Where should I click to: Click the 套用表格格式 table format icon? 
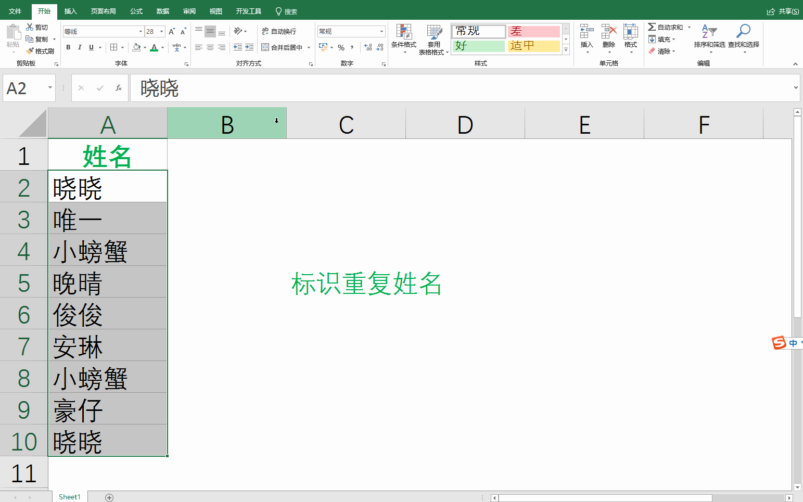click(x=434, y=37)
